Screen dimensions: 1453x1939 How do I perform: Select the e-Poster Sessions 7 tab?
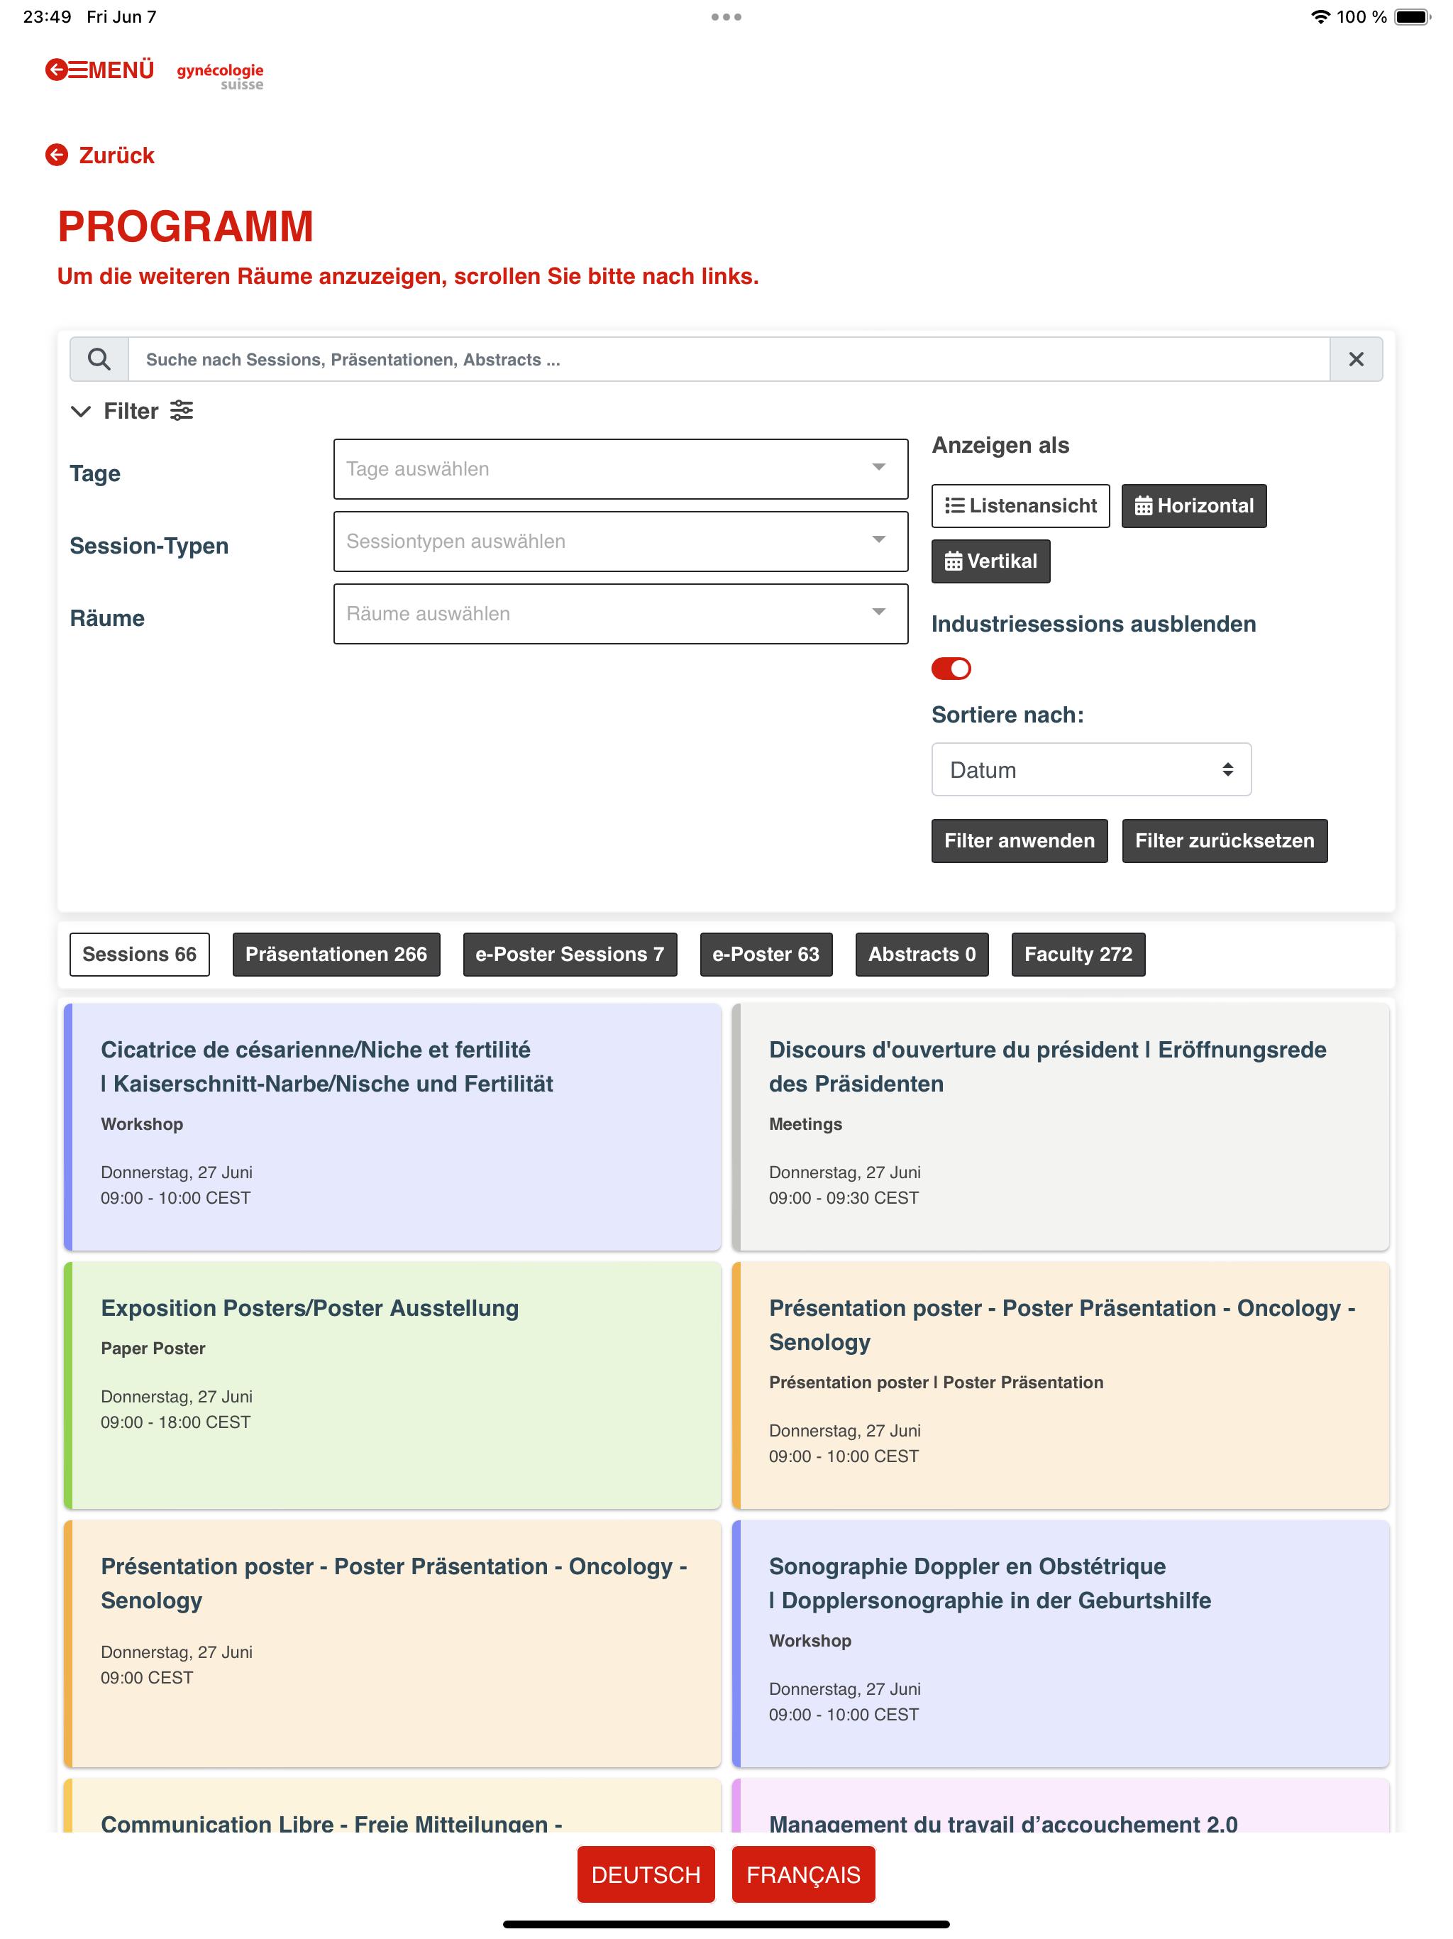[570, 954]
